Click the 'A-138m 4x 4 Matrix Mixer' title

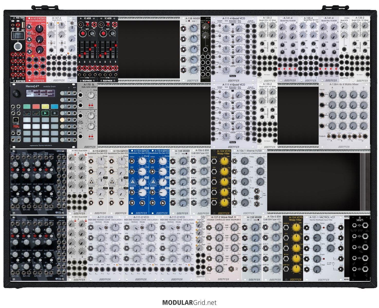[344, 84]
